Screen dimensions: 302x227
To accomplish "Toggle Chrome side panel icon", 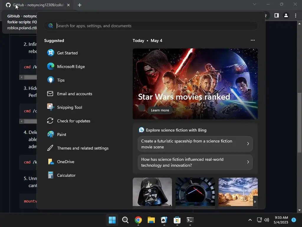I will click(x=277, y=15).
